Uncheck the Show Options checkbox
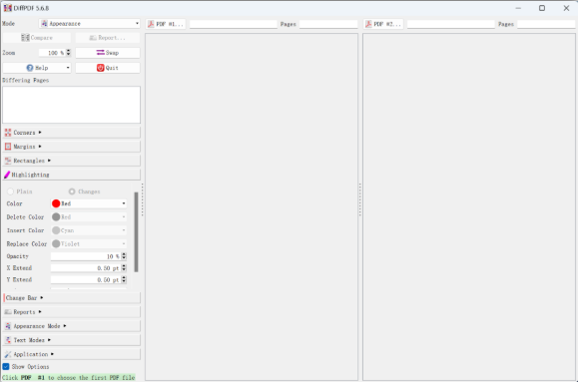 pyautogui.click(x=6, y=366)
